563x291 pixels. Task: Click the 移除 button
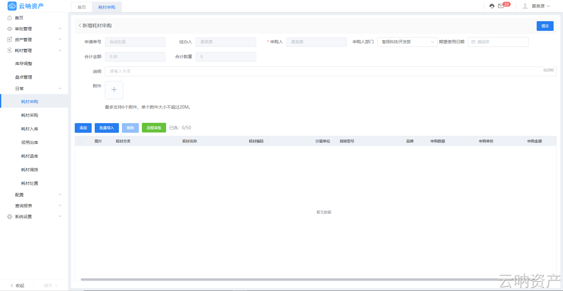coord(130,128)
